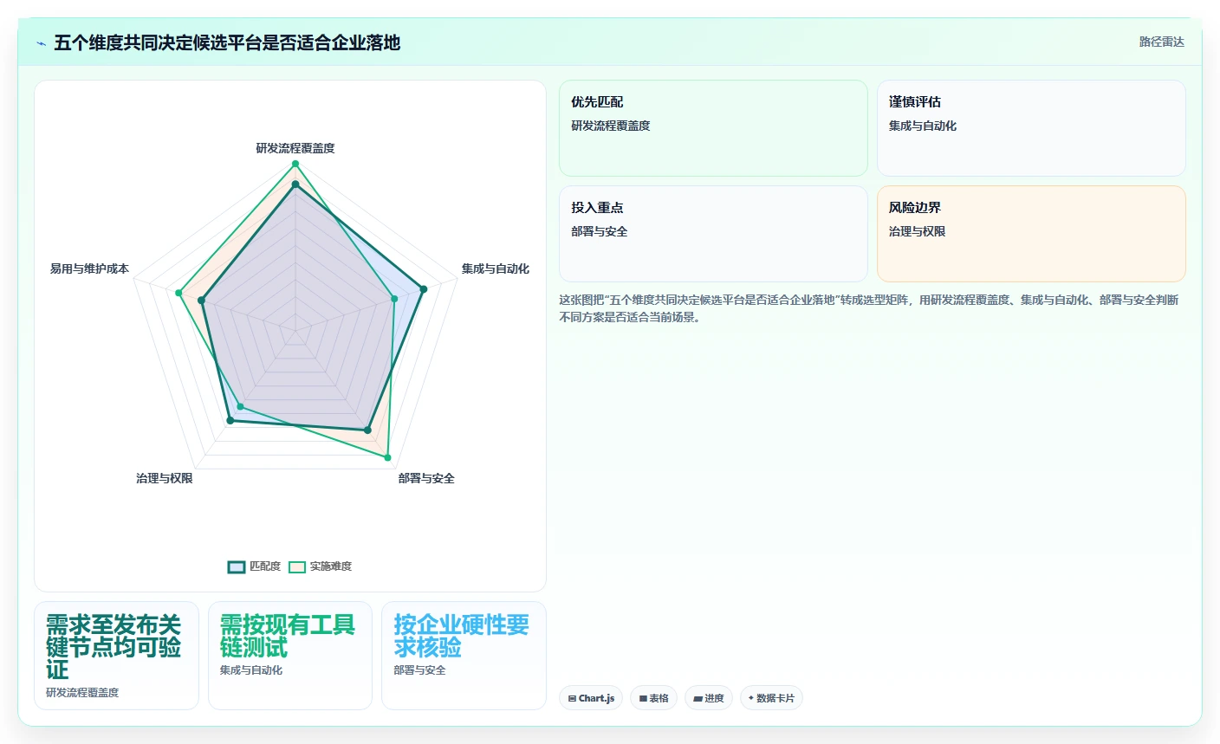Click 部署与安全 text in 投入重点 card
Screen dimensions: 1220x744
(599, 231)
